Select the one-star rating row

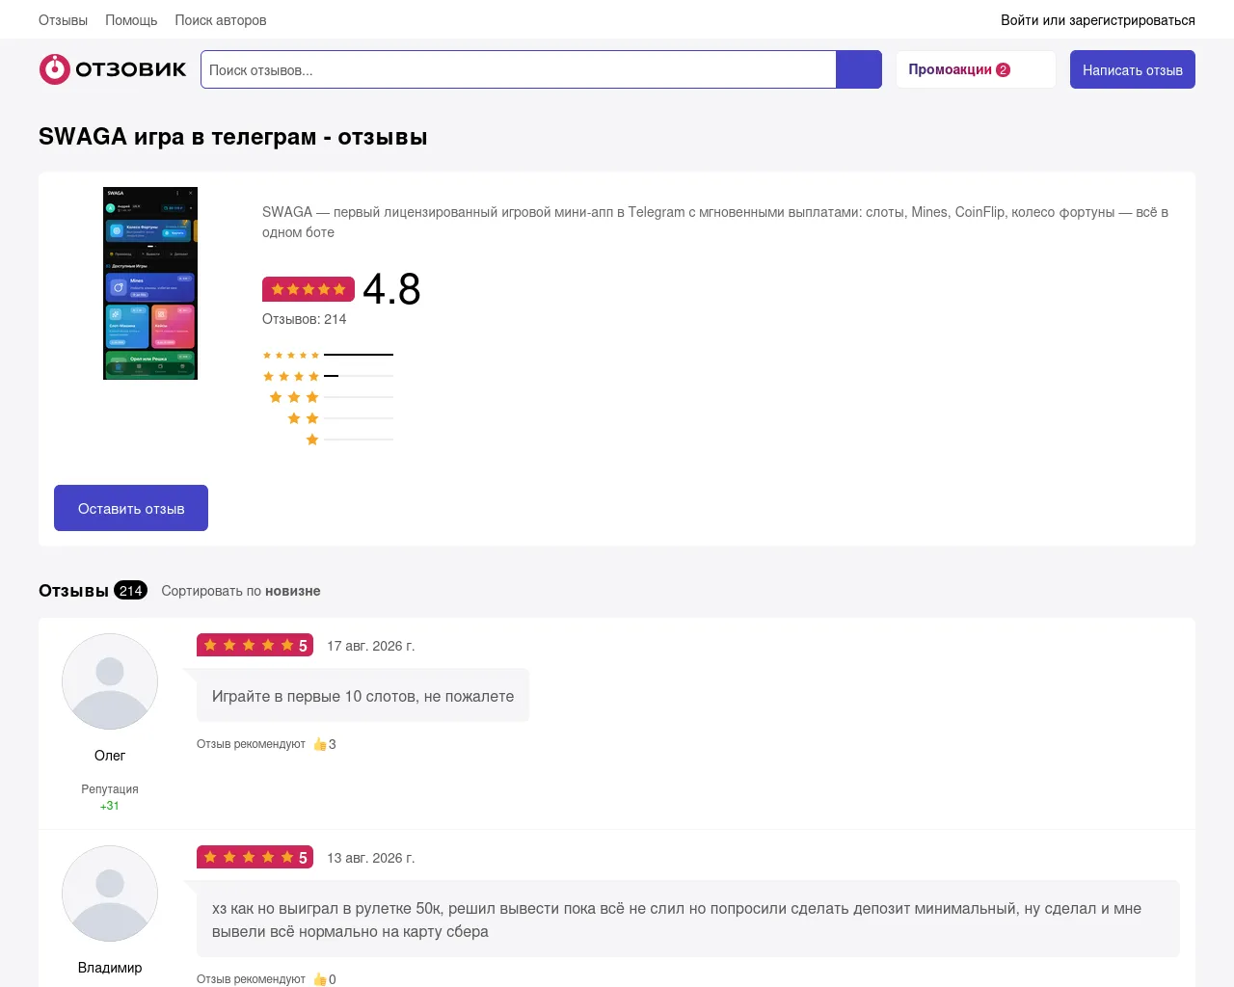[349, 440]
